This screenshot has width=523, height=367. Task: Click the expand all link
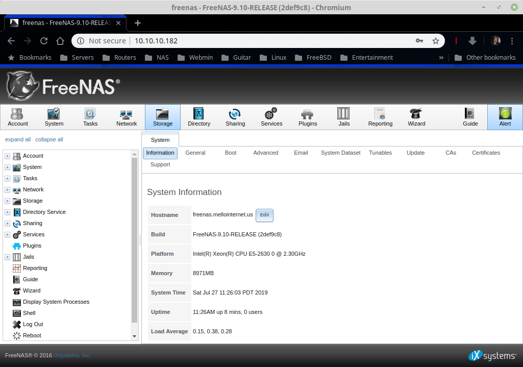[x=18, y=139]
